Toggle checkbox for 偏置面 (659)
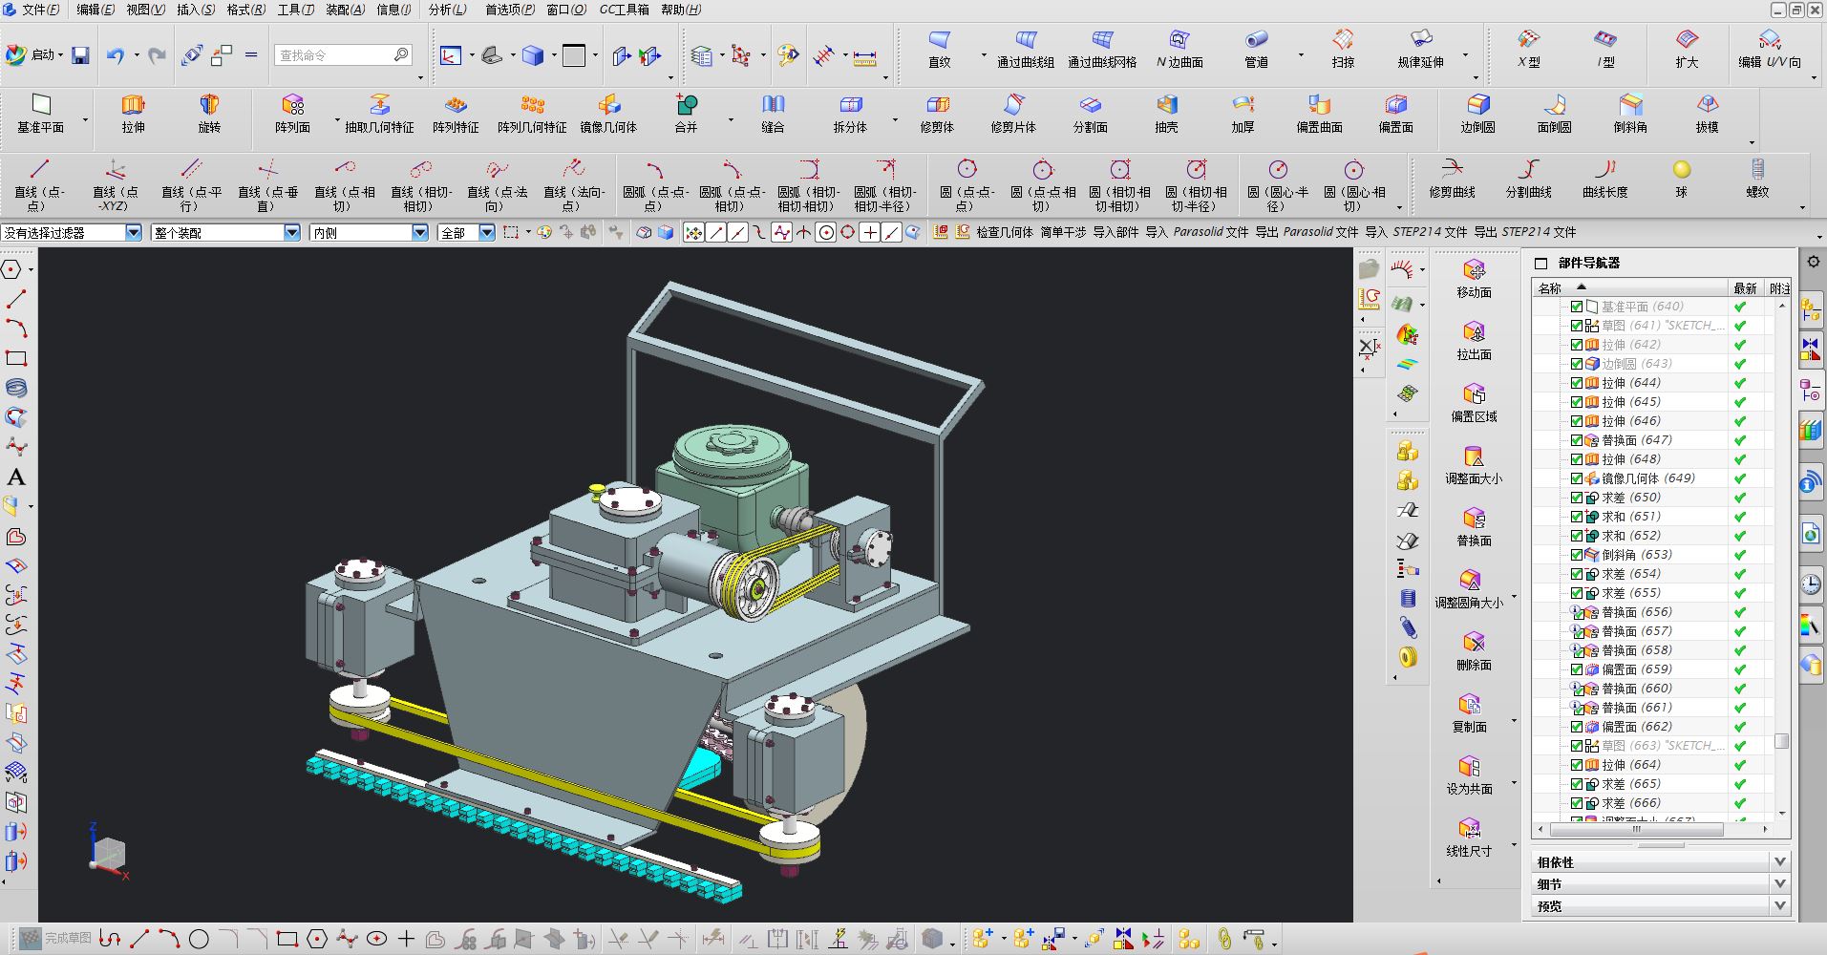 [x=1577, y=669]
